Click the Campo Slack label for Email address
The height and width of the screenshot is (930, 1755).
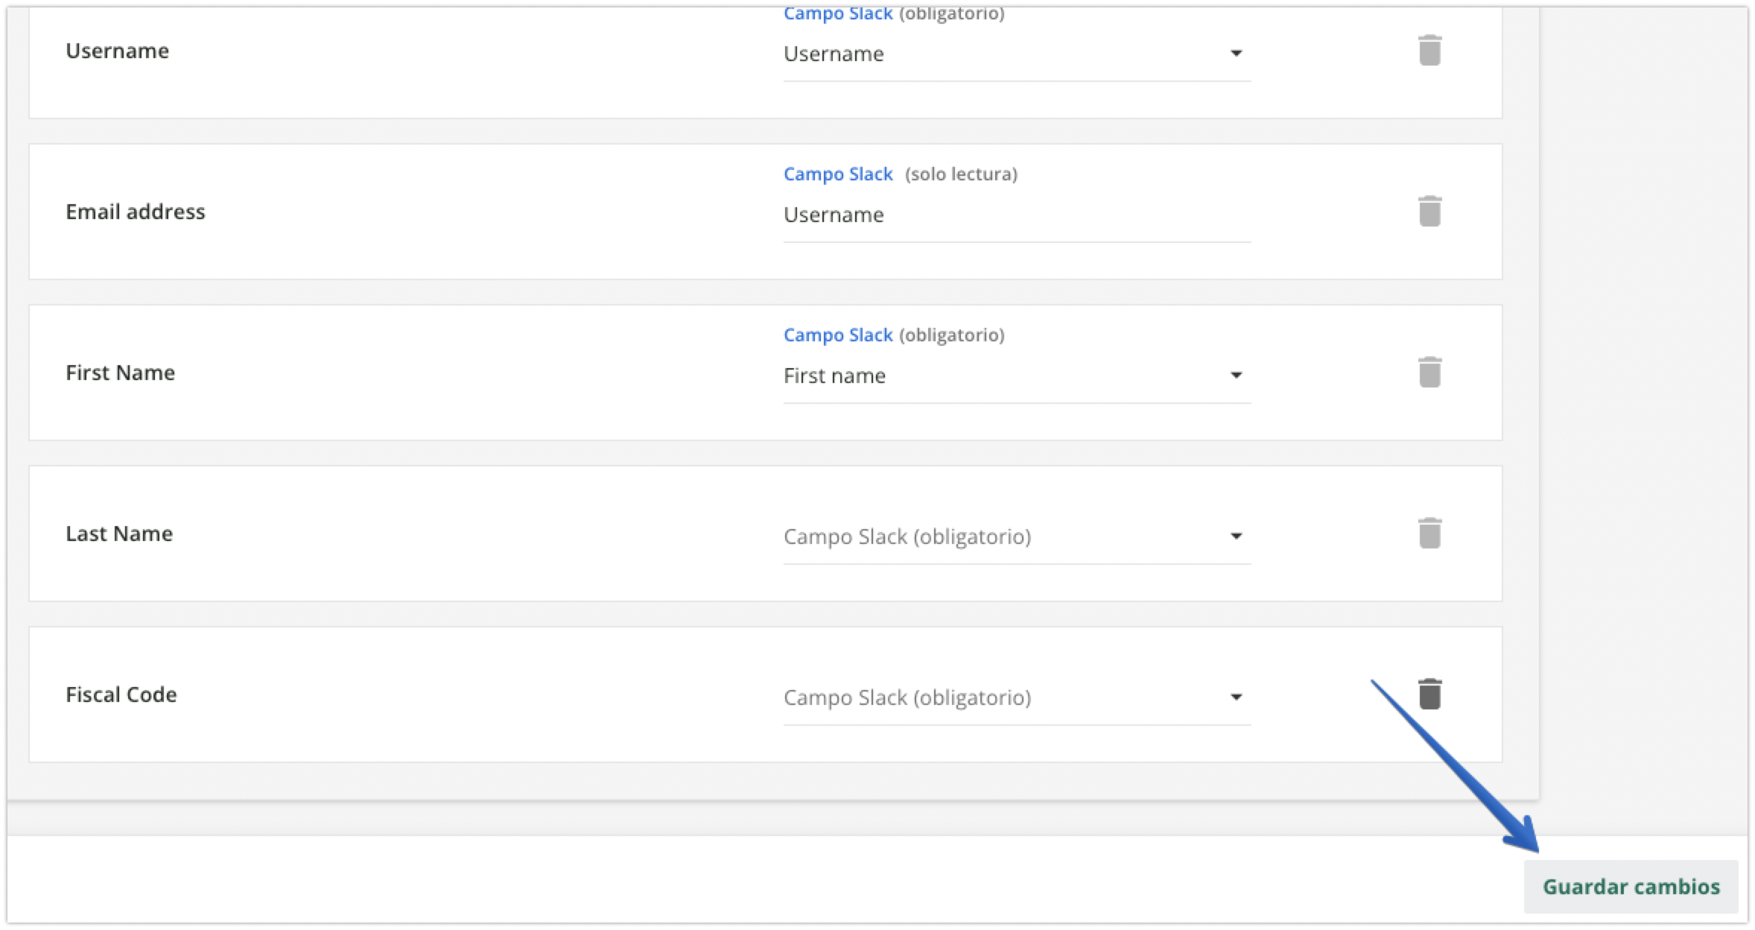(837, 174)
